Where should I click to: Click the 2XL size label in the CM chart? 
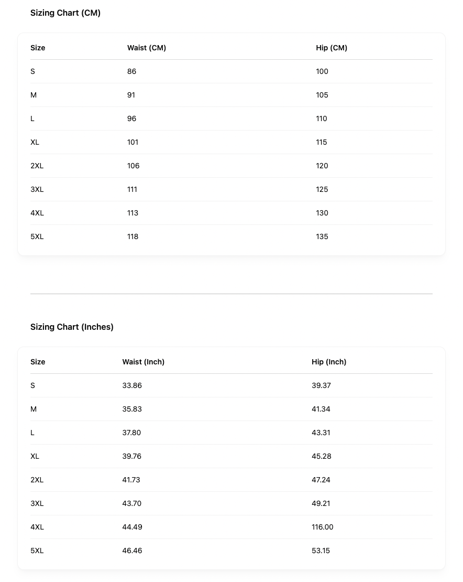pos(37,166)
